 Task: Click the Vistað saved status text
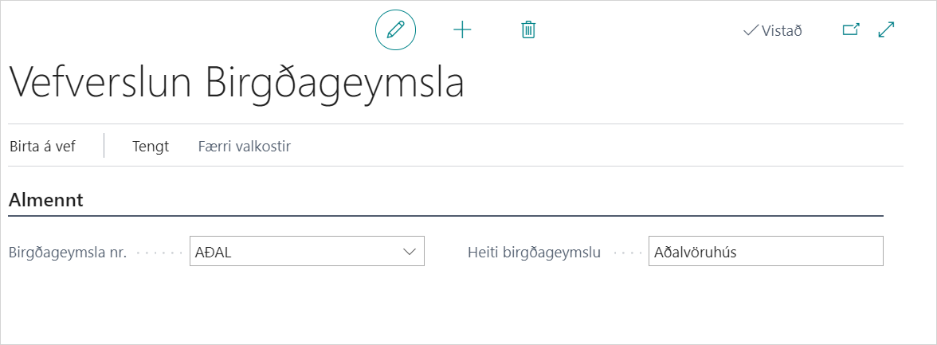781,31
